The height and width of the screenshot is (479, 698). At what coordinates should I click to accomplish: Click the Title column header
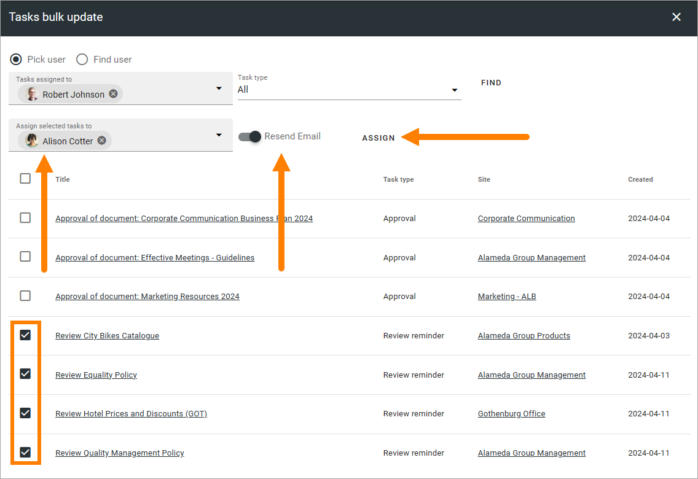(x=62, y=179)
